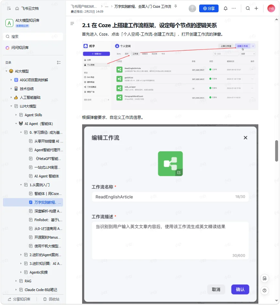Image resolution: width=280 pixels, height=305 pixels.
Task: Expand 人工智能基础 folder
Action: click(11, 97)
